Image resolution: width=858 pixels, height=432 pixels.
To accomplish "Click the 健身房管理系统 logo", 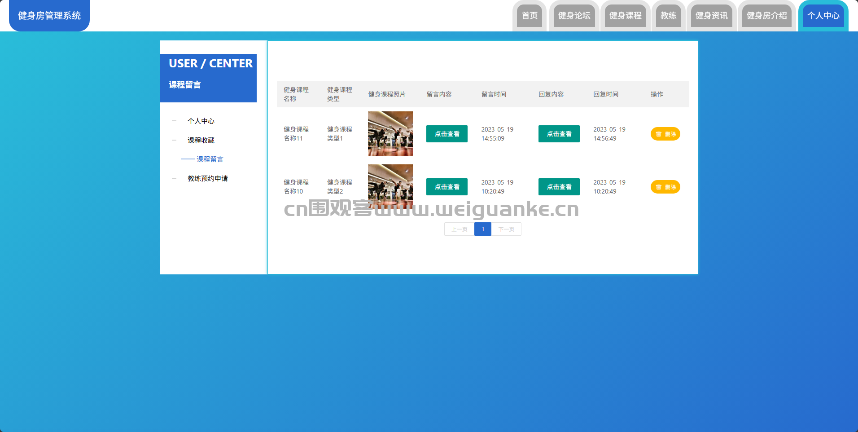I will coord(49,16).
